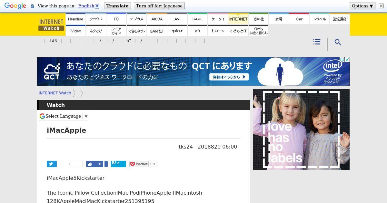This screenshot has width=387, height=203.
Task: Select the INTERNET tab
Action: [238, 19]
